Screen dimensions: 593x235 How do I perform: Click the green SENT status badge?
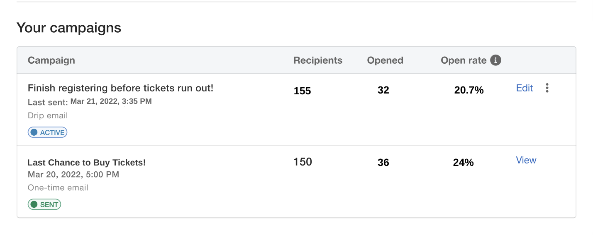tap(44, 204)
